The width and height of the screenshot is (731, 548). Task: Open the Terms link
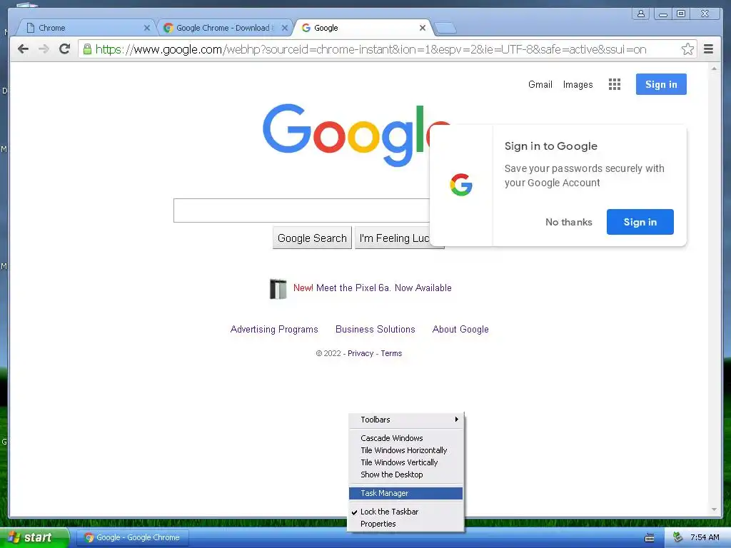[391, 353]
